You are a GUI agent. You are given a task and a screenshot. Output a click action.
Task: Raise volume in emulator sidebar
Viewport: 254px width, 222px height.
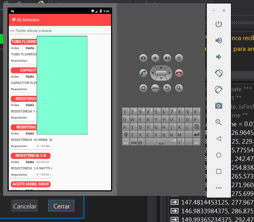click(218, 40)
